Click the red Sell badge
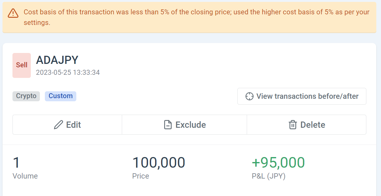 pyautogui.click(x=22, y=65)
